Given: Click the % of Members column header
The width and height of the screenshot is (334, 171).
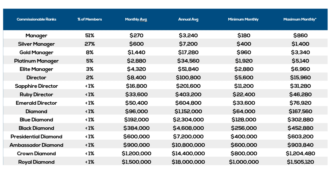Looking at the screenshot, I should [90, 19].
